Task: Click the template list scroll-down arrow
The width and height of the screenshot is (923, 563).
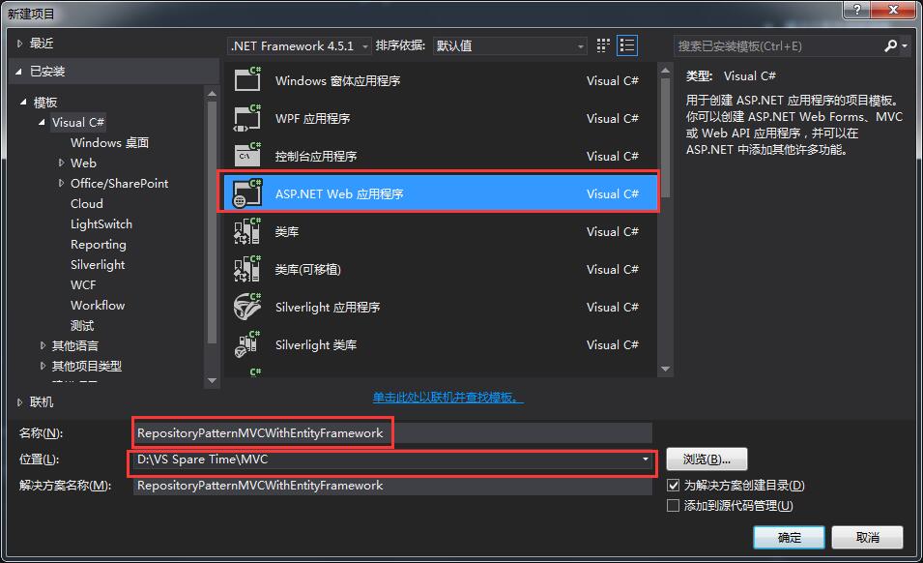Action: pos(665,370)
